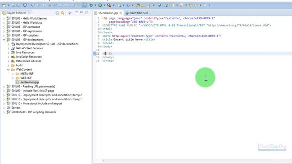Select Referenced Libraries node

[x=28, y=61]
